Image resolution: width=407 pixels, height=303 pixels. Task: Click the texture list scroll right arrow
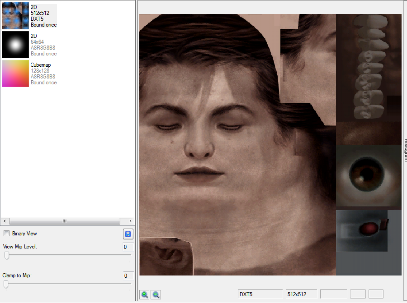click(130, 221)
